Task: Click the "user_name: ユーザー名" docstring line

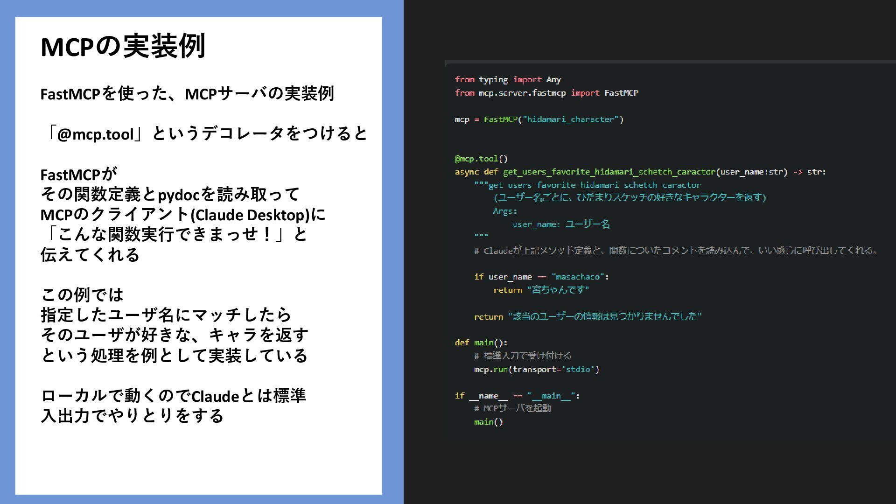Action: [561, 224]
